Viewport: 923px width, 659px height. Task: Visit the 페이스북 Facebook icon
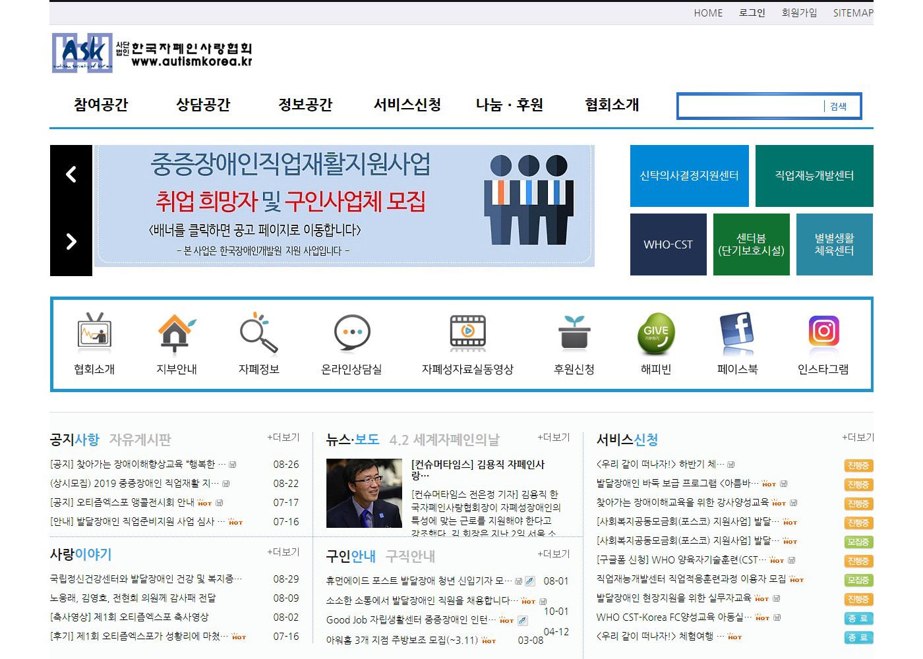(737, 333)
